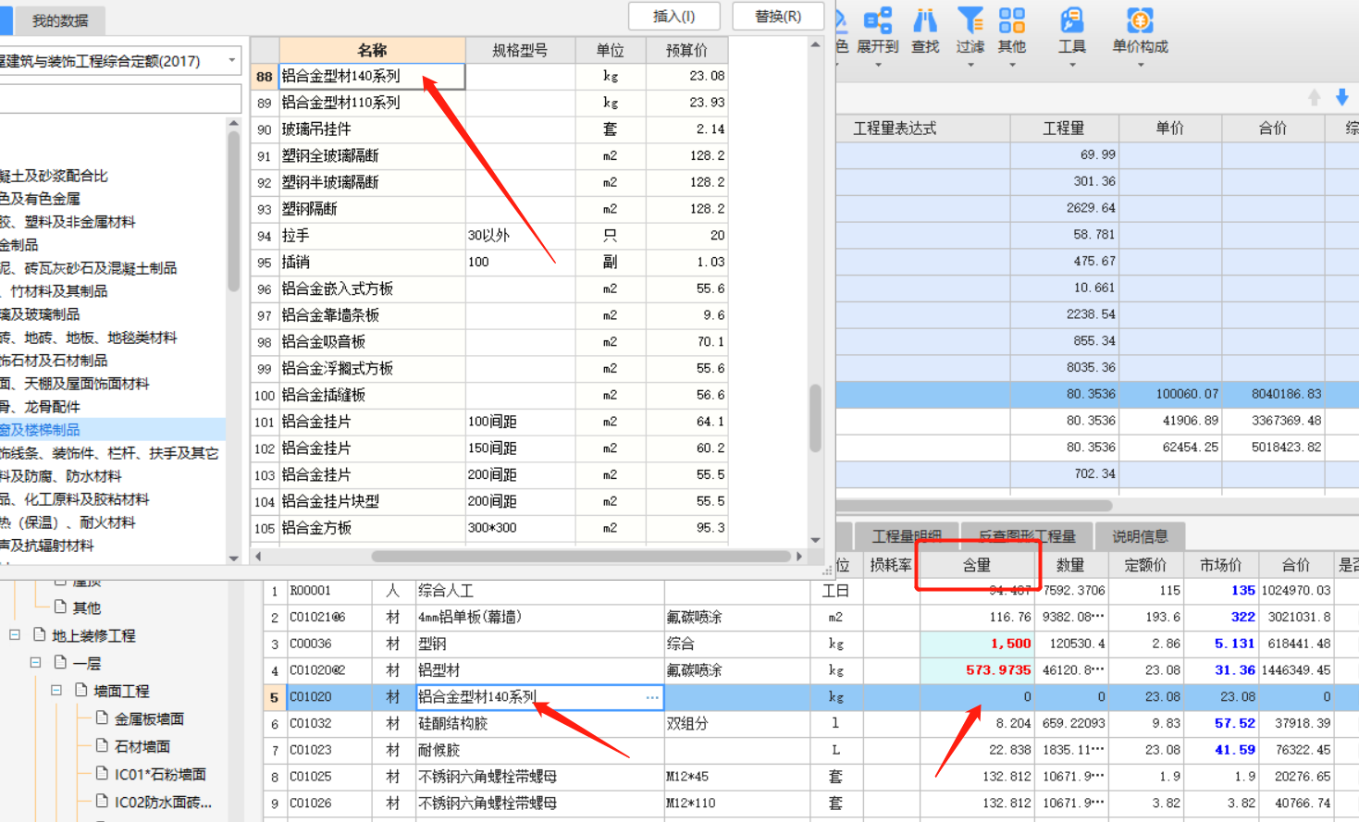Move the row up with the grey up arrow
The width and height of the screenshot is (1359, 822).
1314,97
